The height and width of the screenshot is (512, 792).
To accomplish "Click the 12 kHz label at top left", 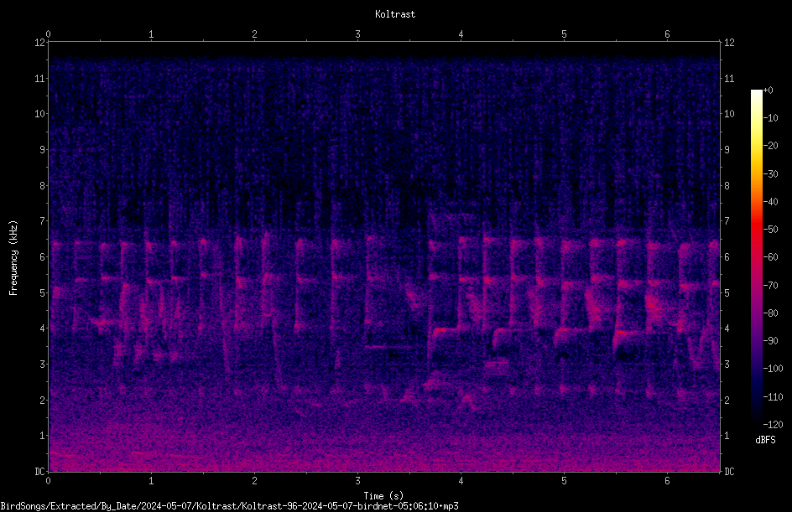I will [x=40, y=43].
